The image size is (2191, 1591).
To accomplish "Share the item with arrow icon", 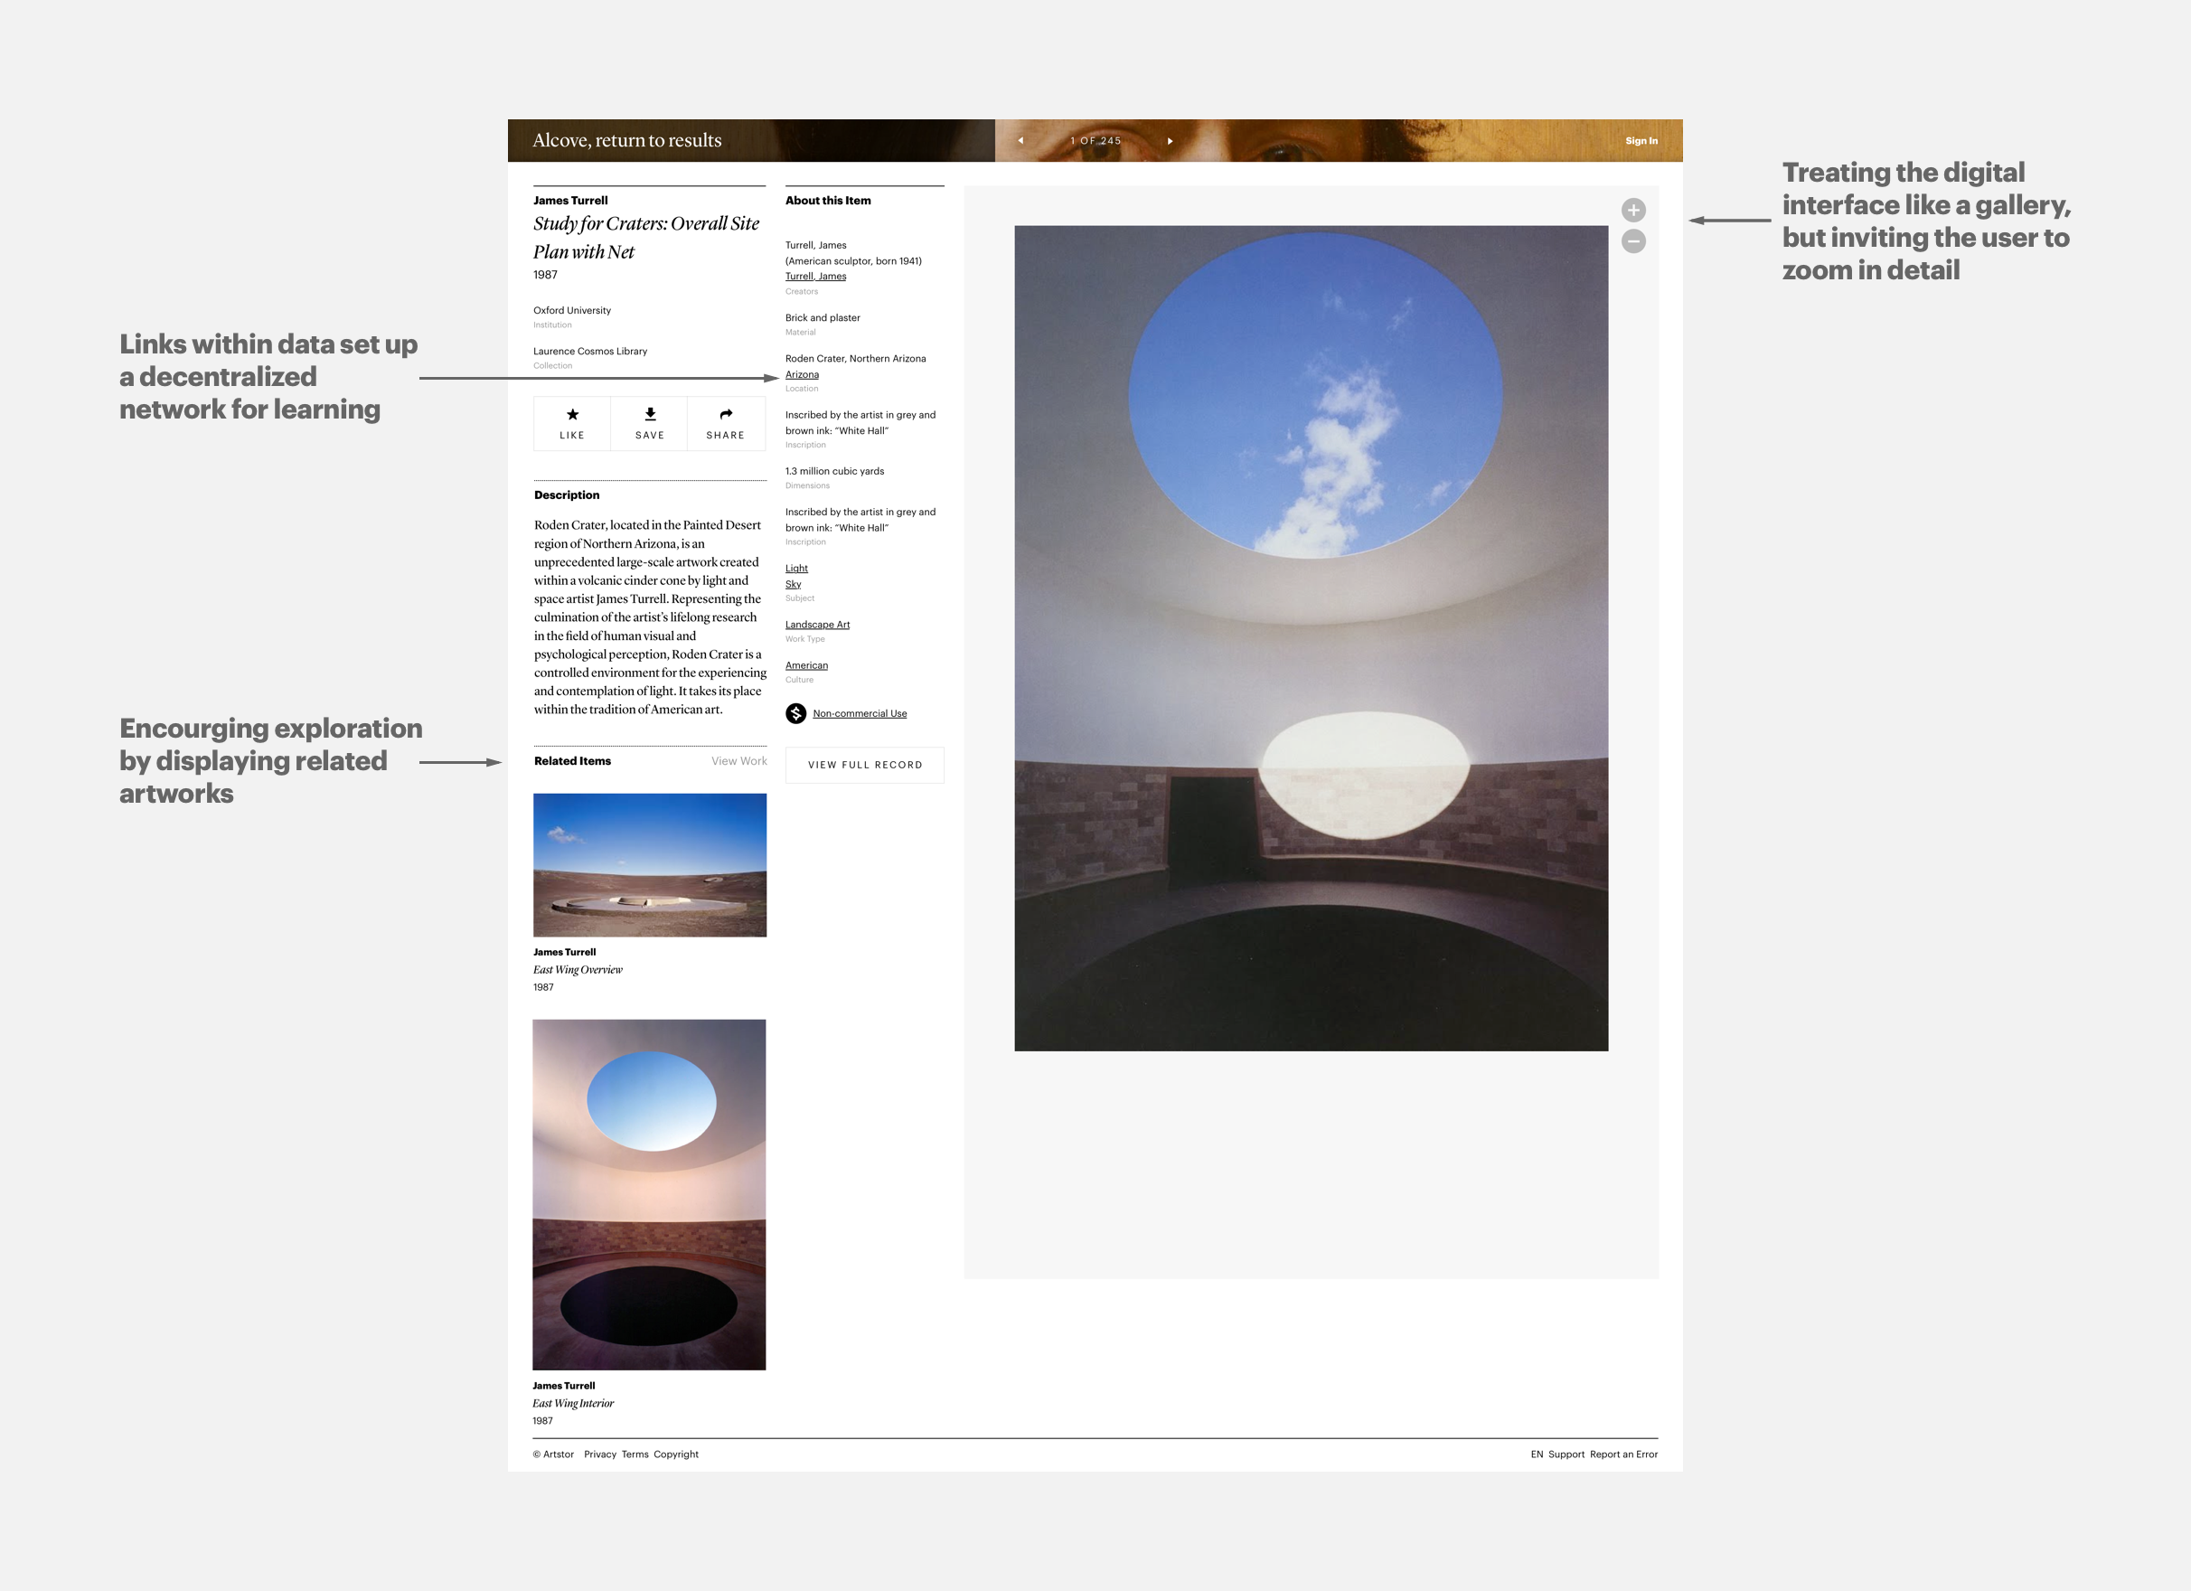I will 726,423.
